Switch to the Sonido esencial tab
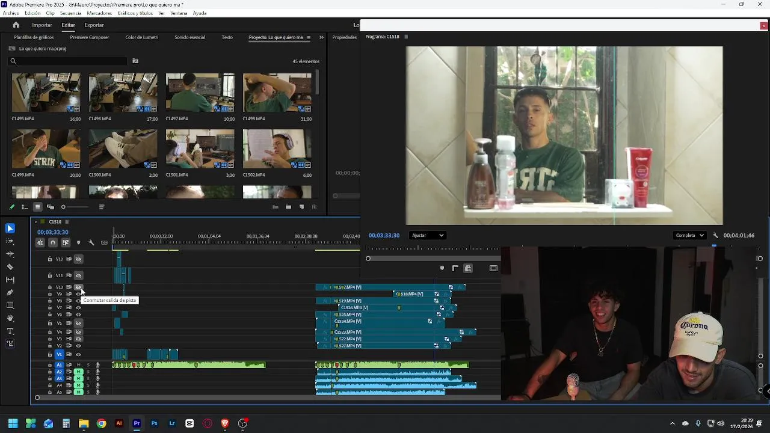Image resolution: width=770 pixels, height=433 pixels. point(190,37)
